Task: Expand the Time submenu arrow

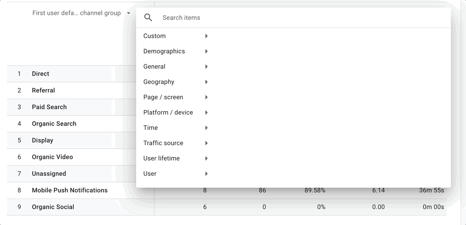Action: tap(206, 128)
